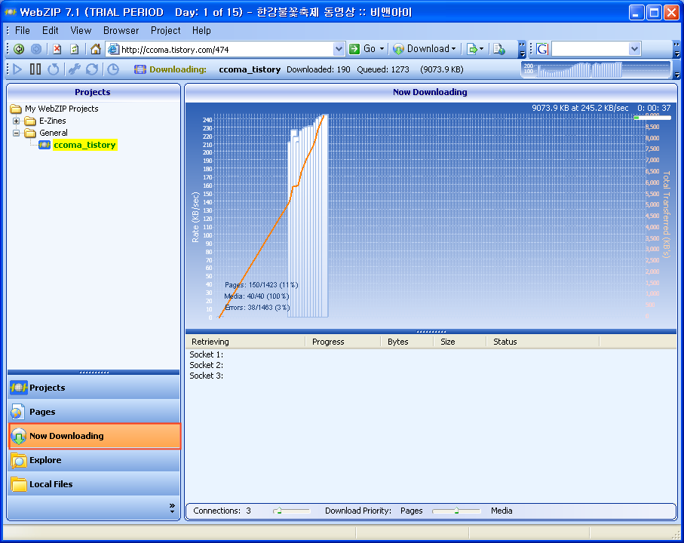Screen dimensions: 684x543
Task: Select the ccoma_tistory project in tree
Action: (84, 145)
